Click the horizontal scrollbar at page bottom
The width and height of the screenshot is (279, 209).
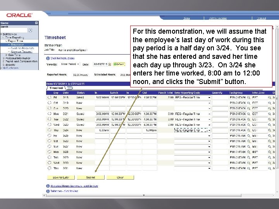[144, 195]
